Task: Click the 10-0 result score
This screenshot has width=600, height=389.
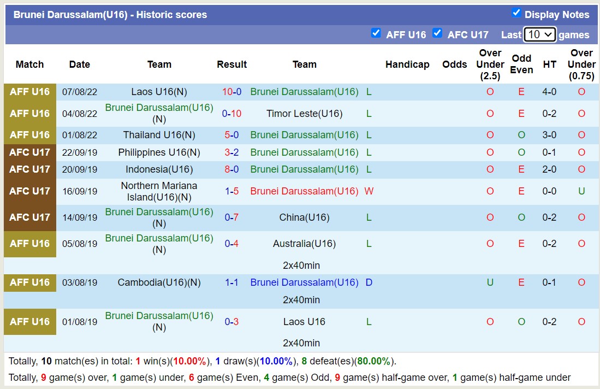Action: click(231, 92)
